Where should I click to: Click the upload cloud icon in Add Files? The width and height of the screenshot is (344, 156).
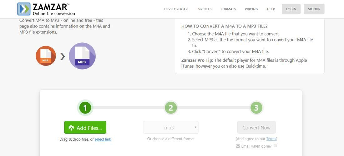[71, 128]
